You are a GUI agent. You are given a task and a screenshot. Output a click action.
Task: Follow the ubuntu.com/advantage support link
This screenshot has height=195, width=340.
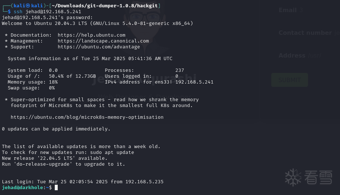(99, 47)
